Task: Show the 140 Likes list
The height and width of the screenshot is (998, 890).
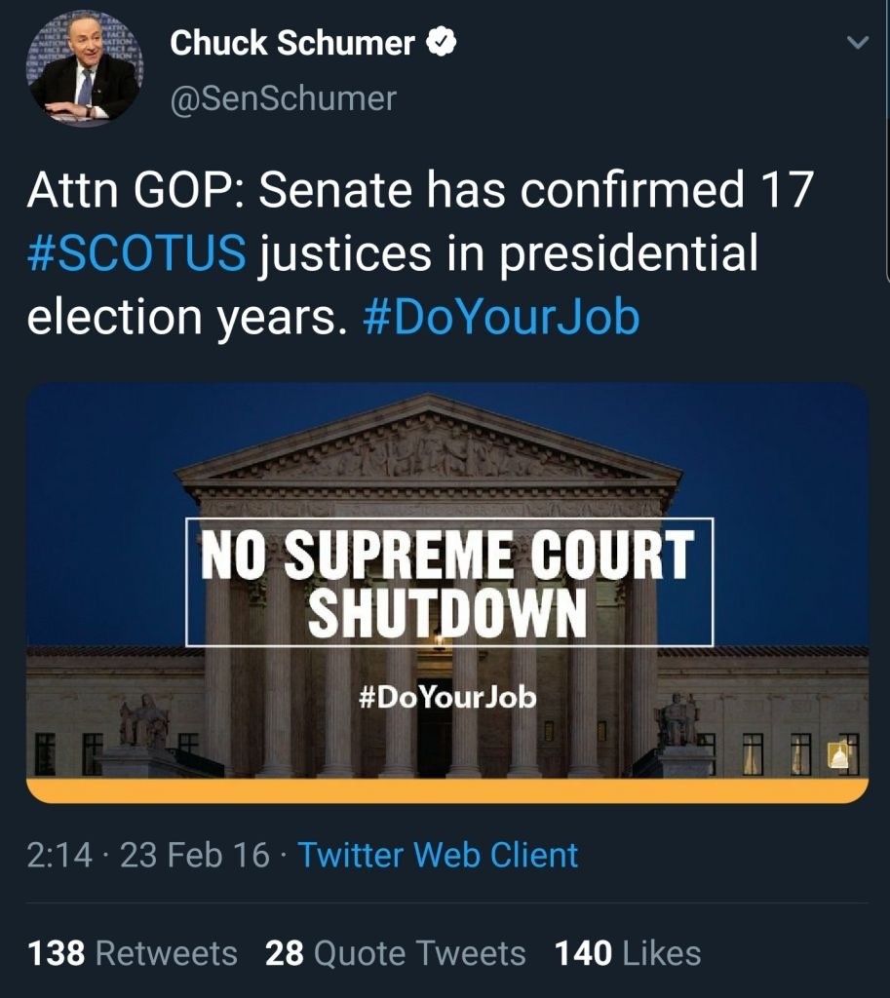Action: click(628, 952)
